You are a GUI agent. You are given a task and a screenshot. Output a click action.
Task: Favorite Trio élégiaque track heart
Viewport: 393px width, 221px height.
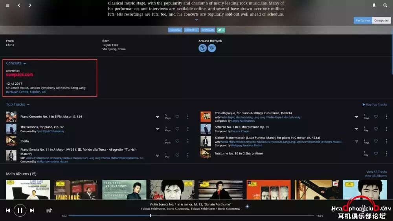(x=376, y=117)
